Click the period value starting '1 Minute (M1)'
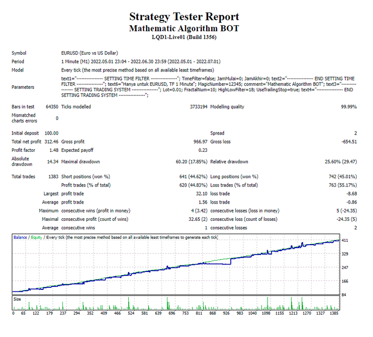The width and height of the screenshot is (373, 337). 141,62
